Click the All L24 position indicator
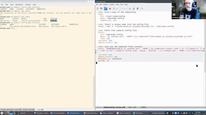206x115 pixels. point(132,107)
